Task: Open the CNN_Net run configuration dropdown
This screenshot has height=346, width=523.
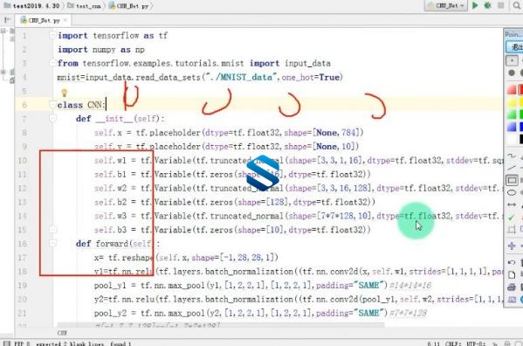Action: [446, 5]
